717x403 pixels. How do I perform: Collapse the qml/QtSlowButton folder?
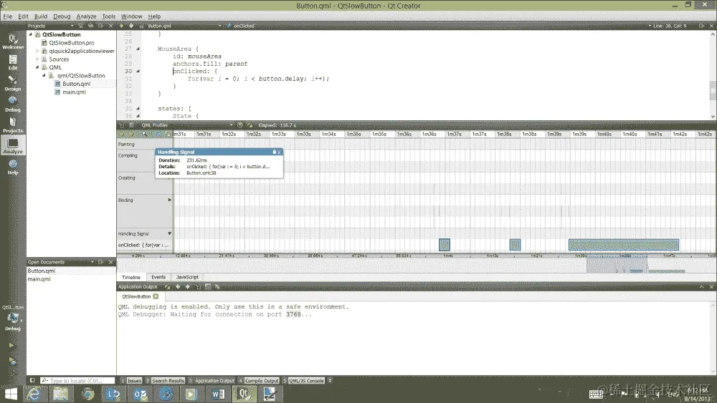(44, 75)
